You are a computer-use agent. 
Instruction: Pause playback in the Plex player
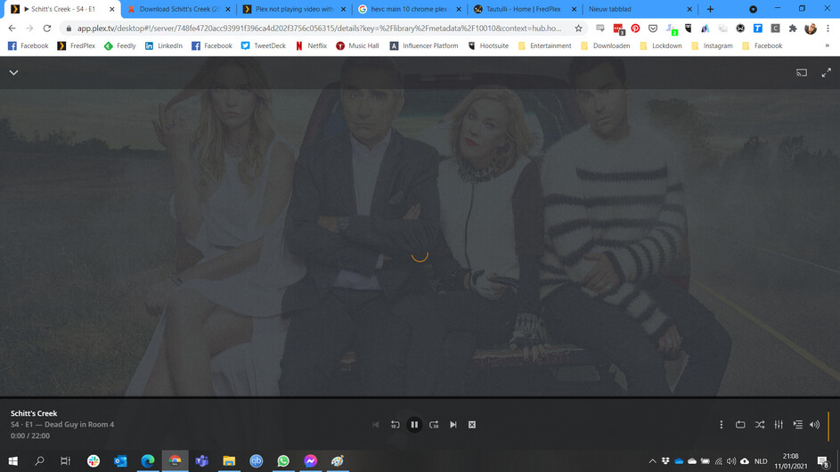click(414, 424)
